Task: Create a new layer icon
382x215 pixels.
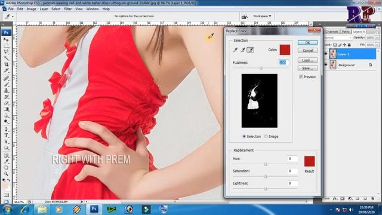Action: (365, 199)
